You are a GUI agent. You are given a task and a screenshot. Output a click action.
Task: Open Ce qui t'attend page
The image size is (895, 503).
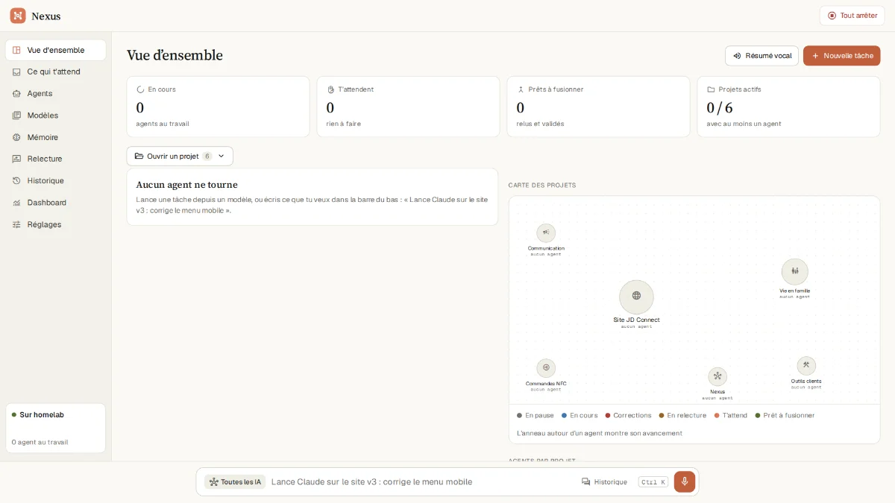click(55, 72)
